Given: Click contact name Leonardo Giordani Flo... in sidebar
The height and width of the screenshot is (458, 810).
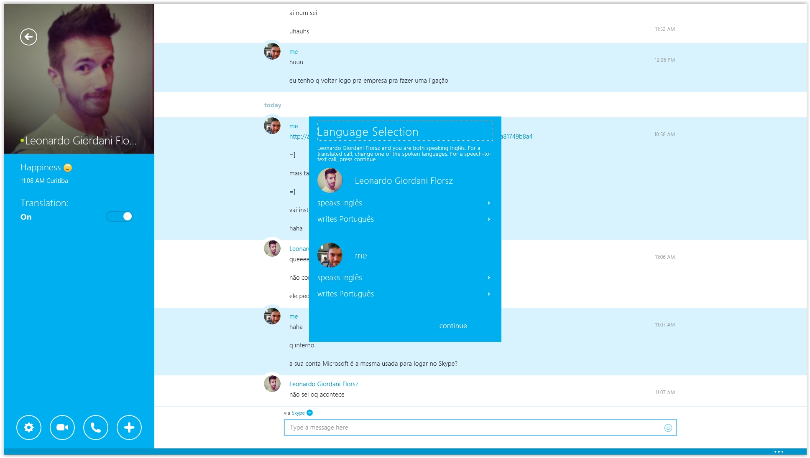Looking at the screenshot, I should tap(81, 141).
